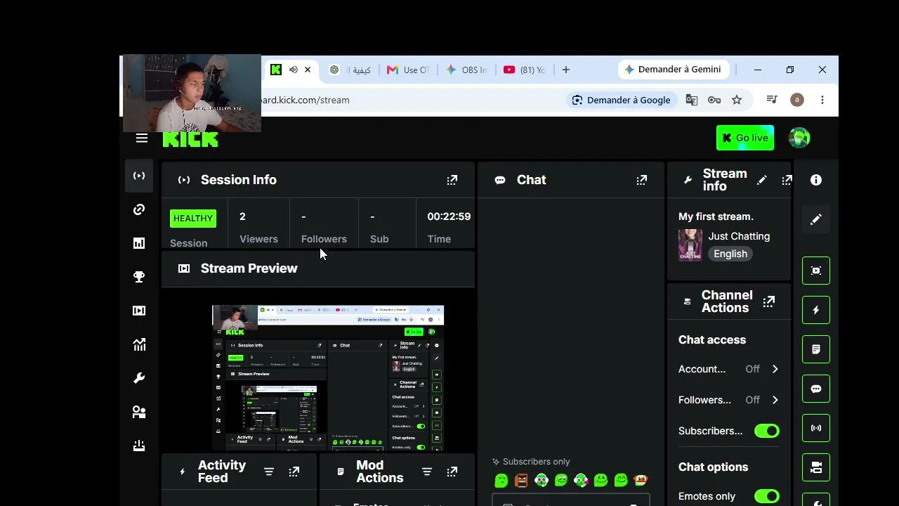Click the green Go live button
Viewport: 899px width, 506px height.
click(x=745, y=138)
